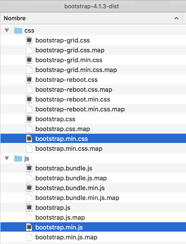186x244 pixels.
Task: Collapse the css folder disclosure triangle
Action: pyautogui.click(x=6, y=30)
